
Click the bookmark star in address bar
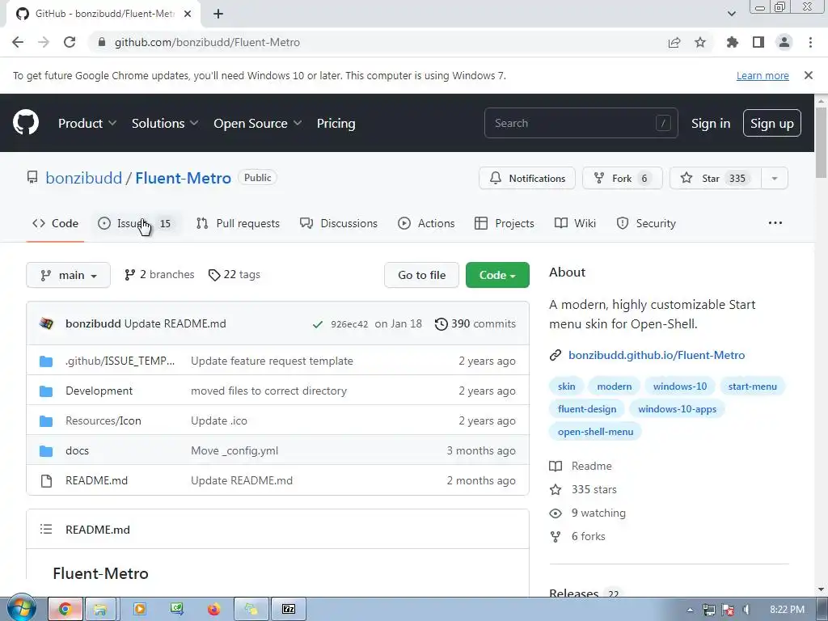(x=700, y=42)
